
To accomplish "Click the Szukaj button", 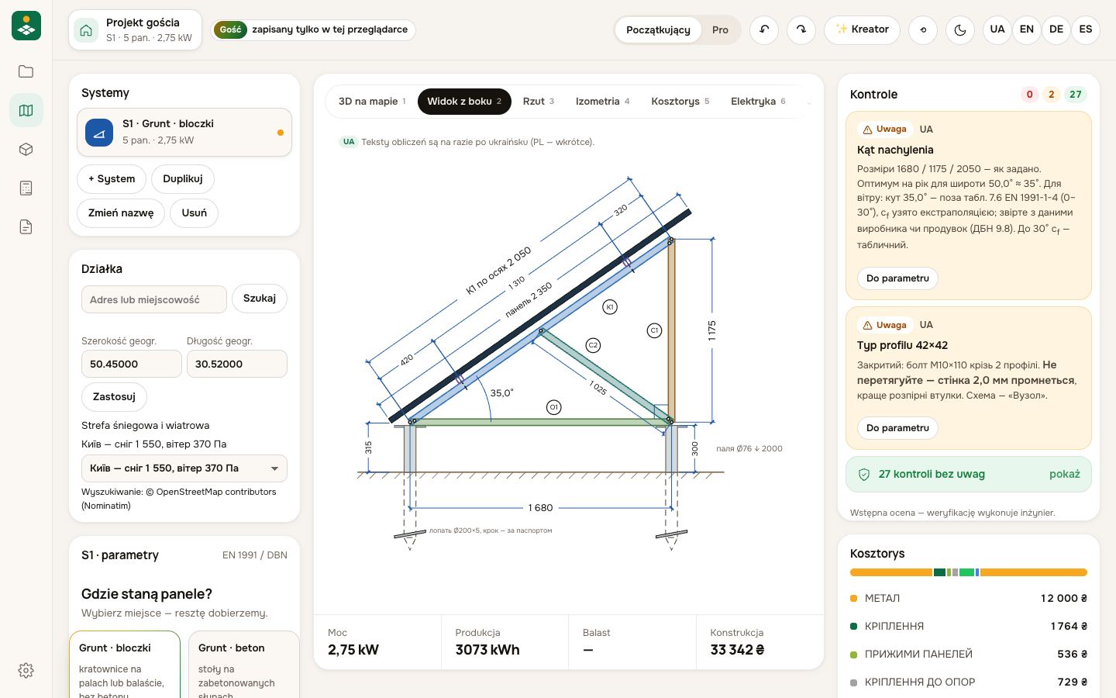I will click(x=260, y=299).
